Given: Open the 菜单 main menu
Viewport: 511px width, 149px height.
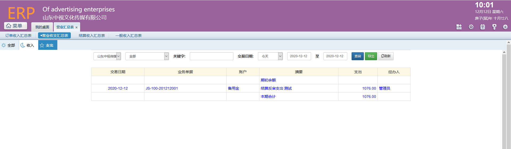Looking at the screenshot, I should point(15,26).
